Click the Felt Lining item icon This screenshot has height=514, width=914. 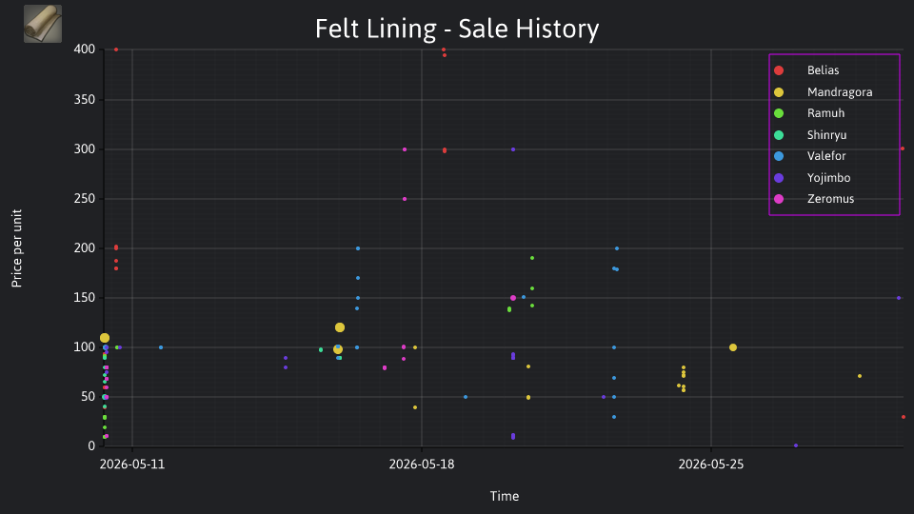[43, 24]
